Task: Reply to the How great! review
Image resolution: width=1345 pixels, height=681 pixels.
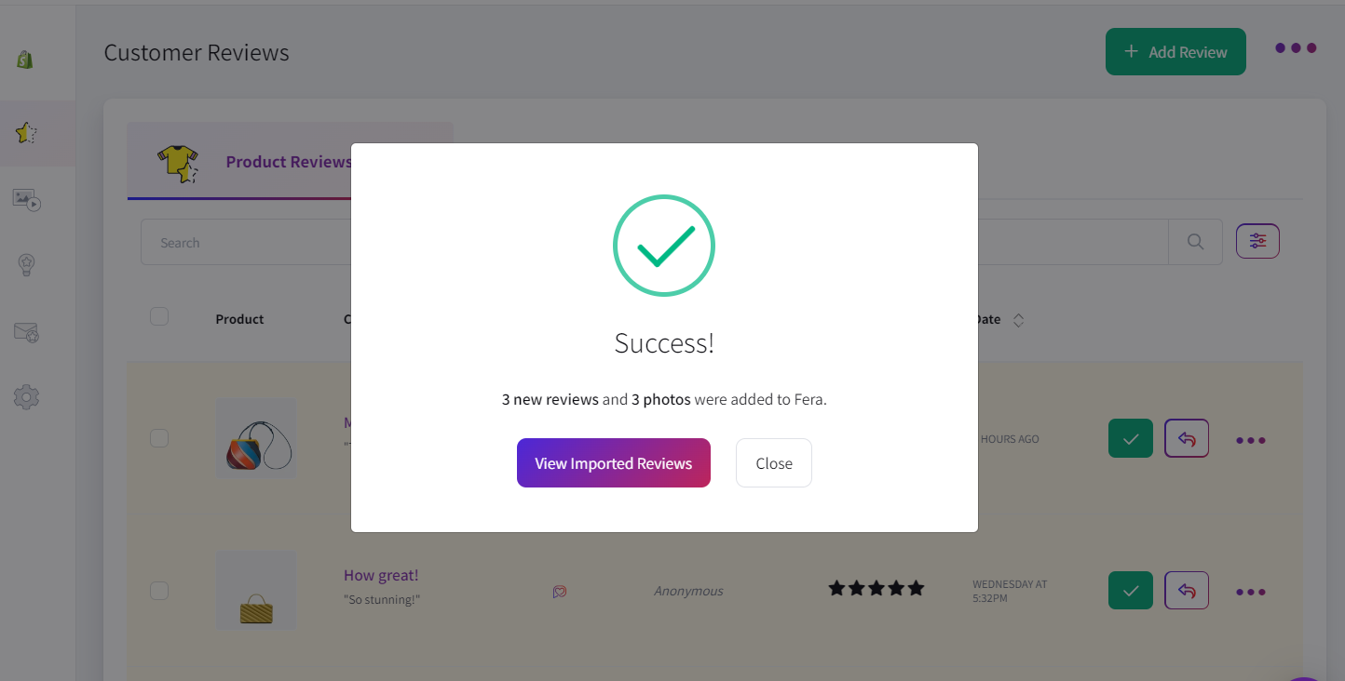Action: click(1187, 591)
